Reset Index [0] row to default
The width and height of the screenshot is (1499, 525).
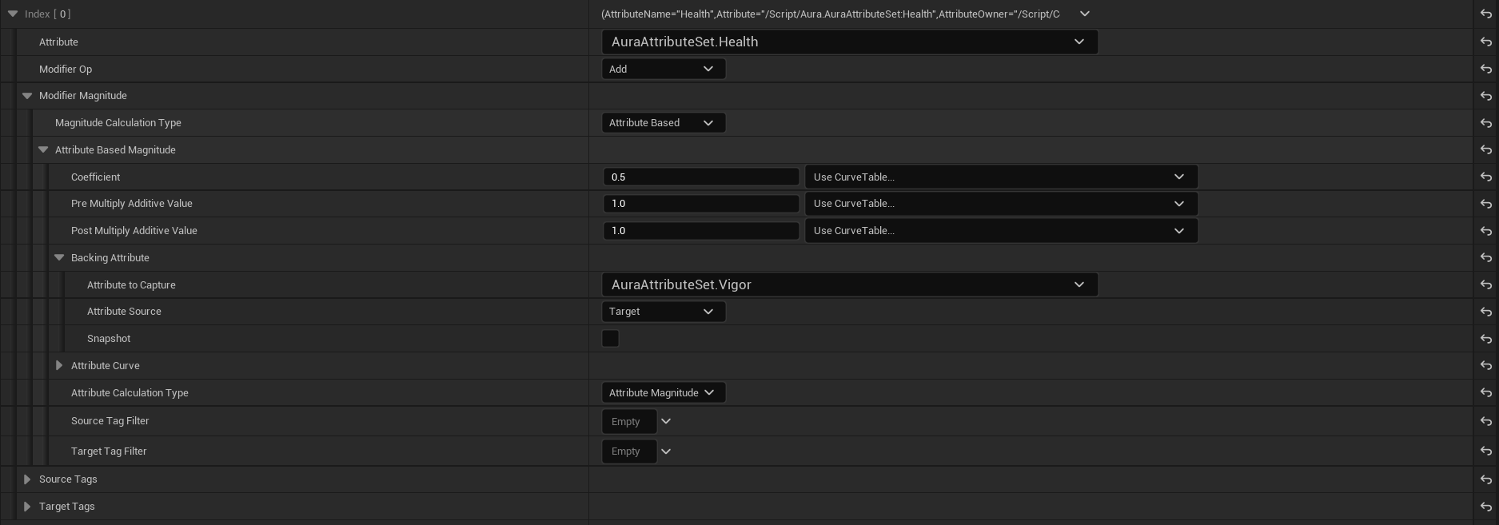[1486, 14]
